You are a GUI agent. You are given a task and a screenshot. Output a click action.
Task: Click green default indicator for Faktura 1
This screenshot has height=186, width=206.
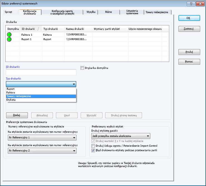[9, 35]
